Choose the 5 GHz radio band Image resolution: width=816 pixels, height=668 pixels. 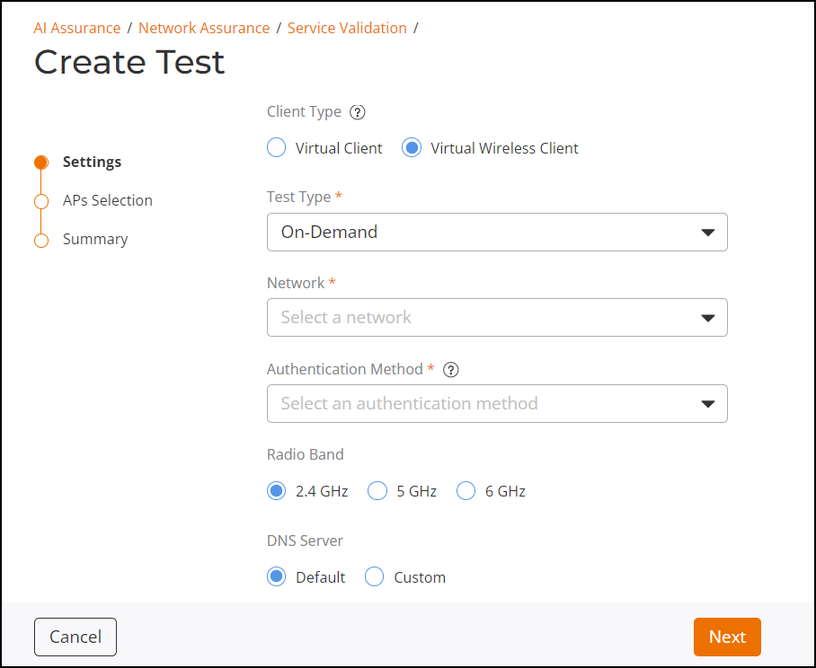tap(377, 491)
